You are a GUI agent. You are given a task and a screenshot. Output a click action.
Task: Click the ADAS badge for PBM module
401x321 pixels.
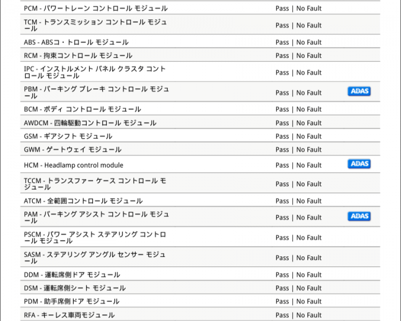[359, 91]
